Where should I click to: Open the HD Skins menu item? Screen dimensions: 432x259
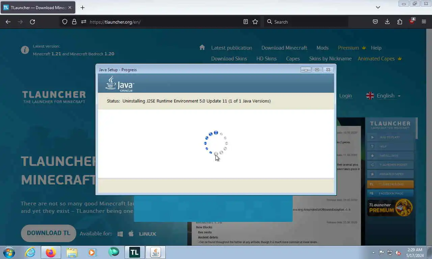tap(266, 59)
